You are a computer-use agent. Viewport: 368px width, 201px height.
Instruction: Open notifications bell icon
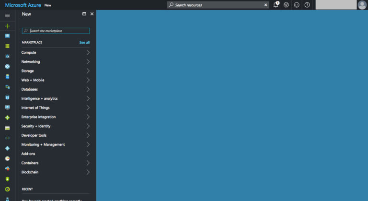pyautogui.click(x=276, y=5)
